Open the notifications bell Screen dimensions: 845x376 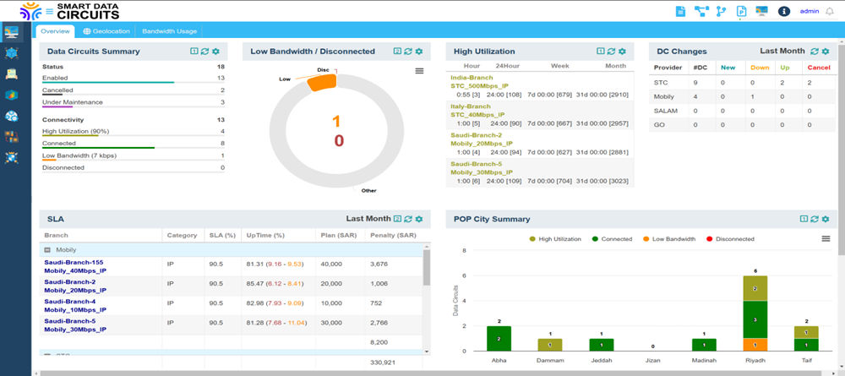[829, 11]
